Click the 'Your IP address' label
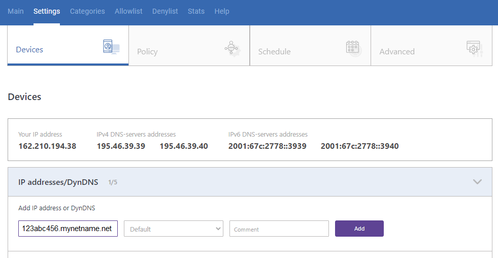 click(x=40, y=135)
